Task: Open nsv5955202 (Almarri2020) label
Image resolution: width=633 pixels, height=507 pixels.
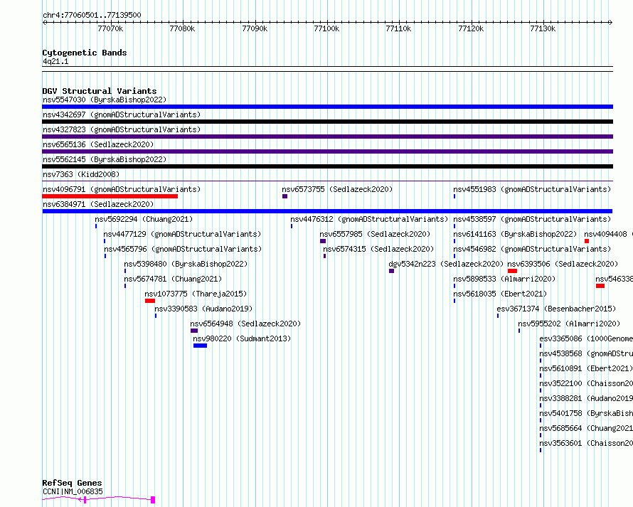Action: pos(569,324)
